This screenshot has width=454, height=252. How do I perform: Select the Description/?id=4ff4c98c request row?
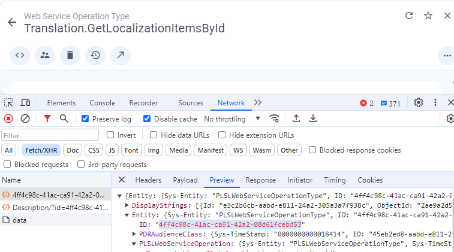(56, 208)
